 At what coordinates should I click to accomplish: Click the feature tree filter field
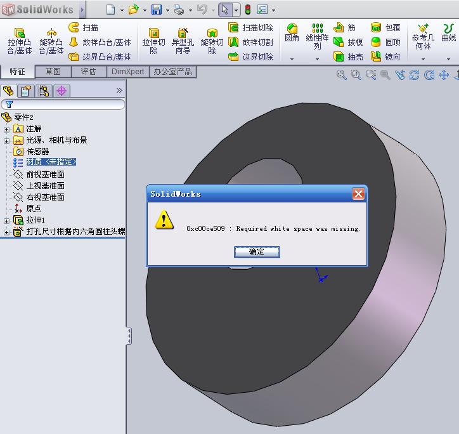[63, 104]
